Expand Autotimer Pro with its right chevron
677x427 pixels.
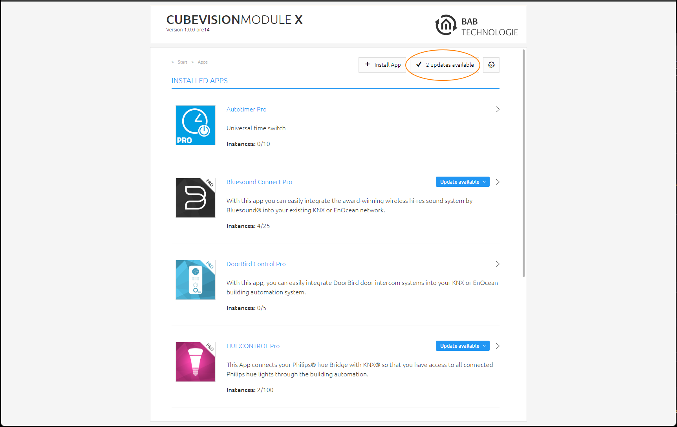pos(498,109)
